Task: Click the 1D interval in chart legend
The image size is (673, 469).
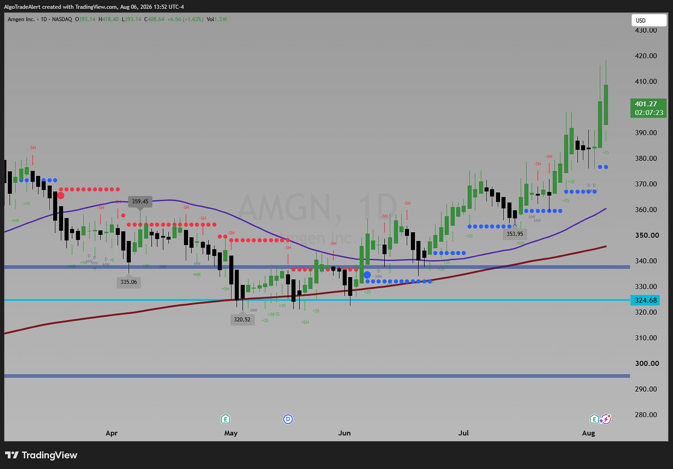Action: click(44, 19)
